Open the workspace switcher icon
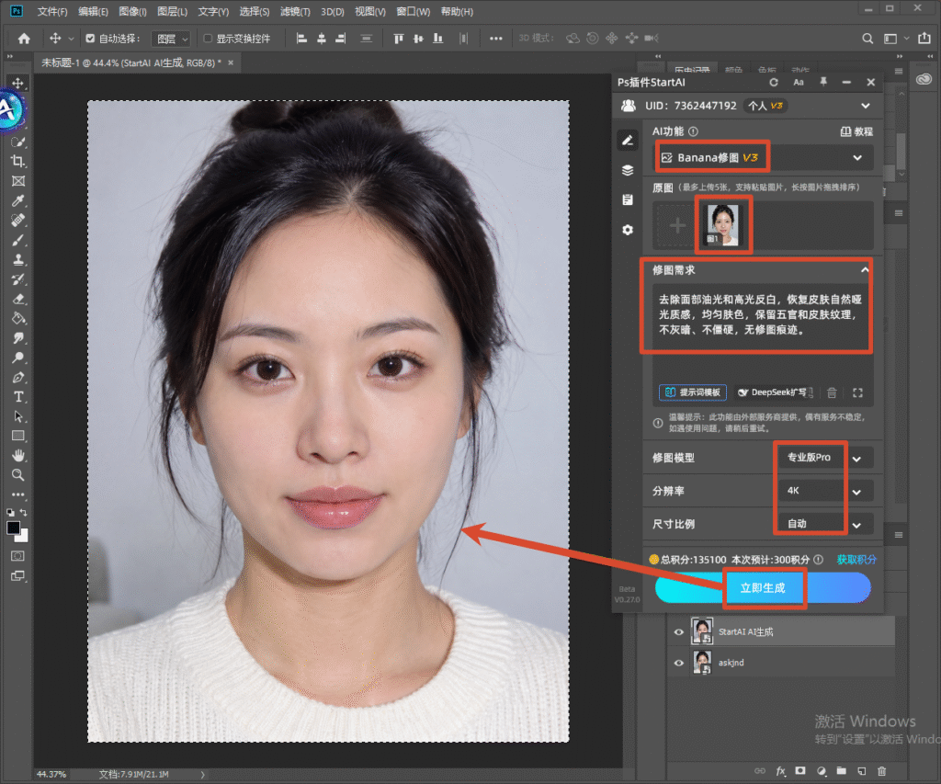Screen dimensions: 941x784 click(x=890, y=39)
